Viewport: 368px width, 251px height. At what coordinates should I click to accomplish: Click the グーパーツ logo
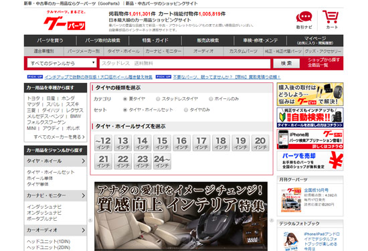64,21
